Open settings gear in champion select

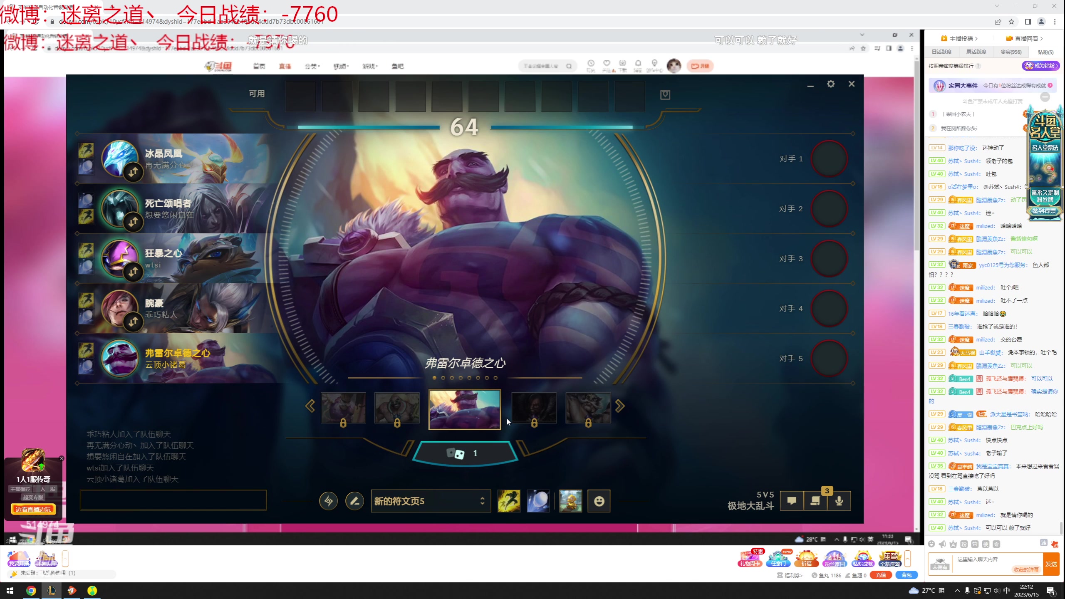[831, 84]
